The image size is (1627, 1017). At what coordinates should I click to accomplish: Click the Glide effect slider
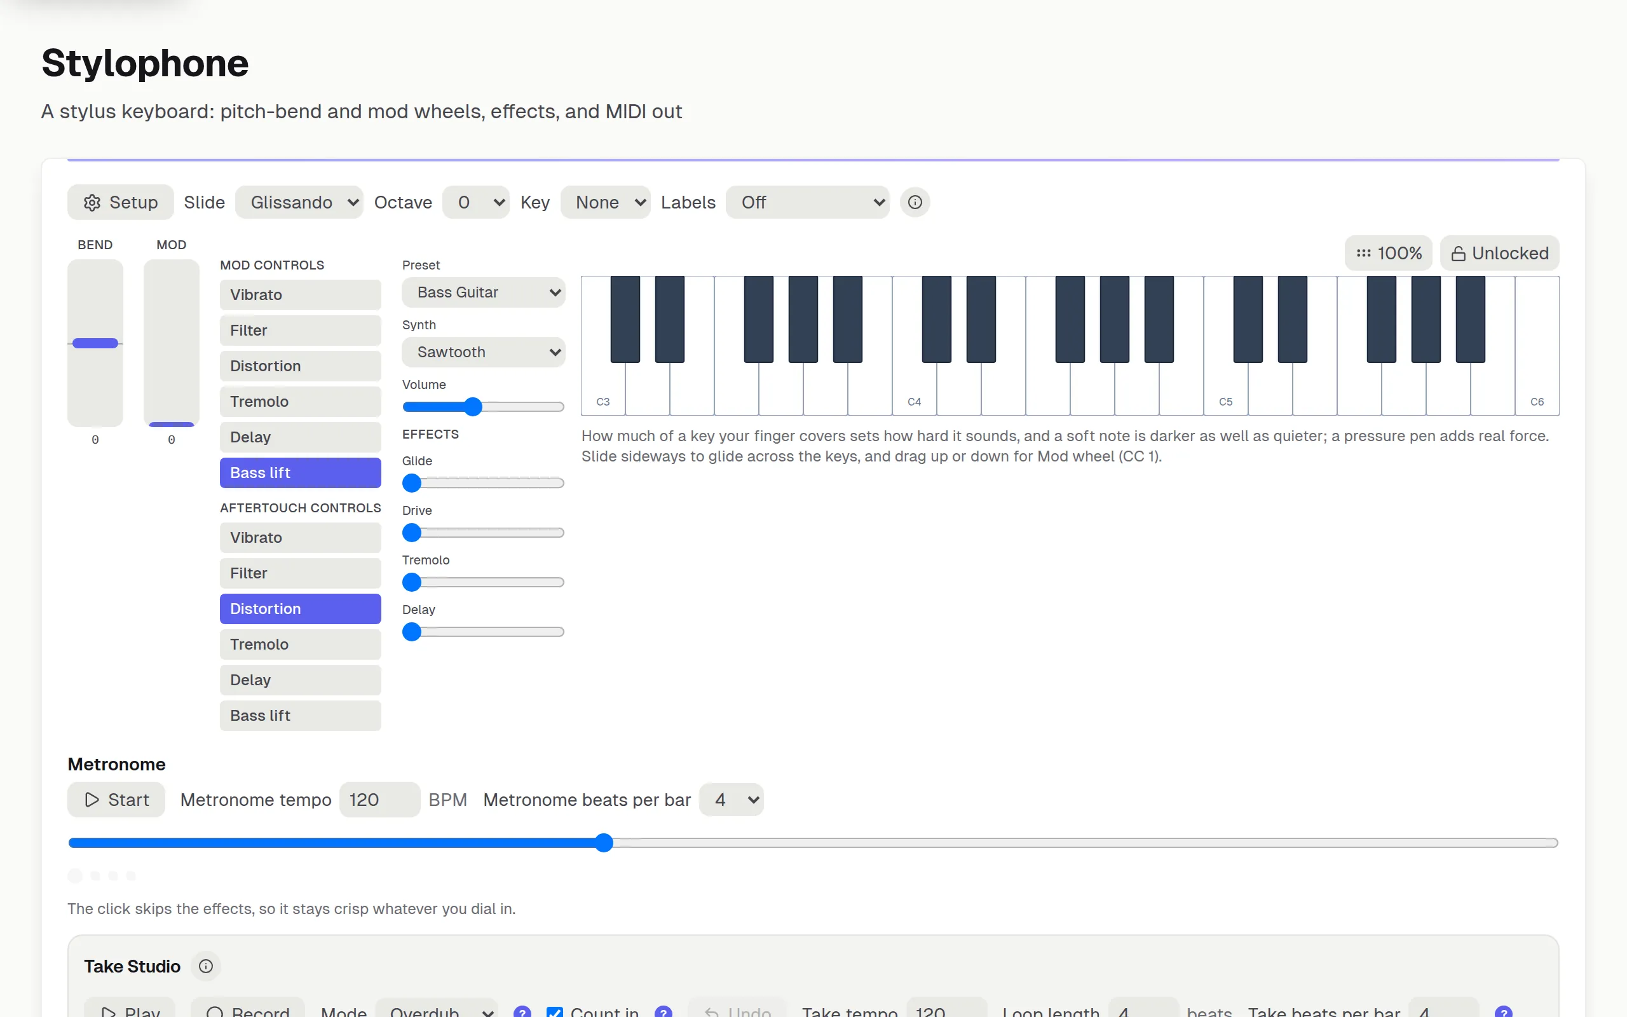pos(484,484)
